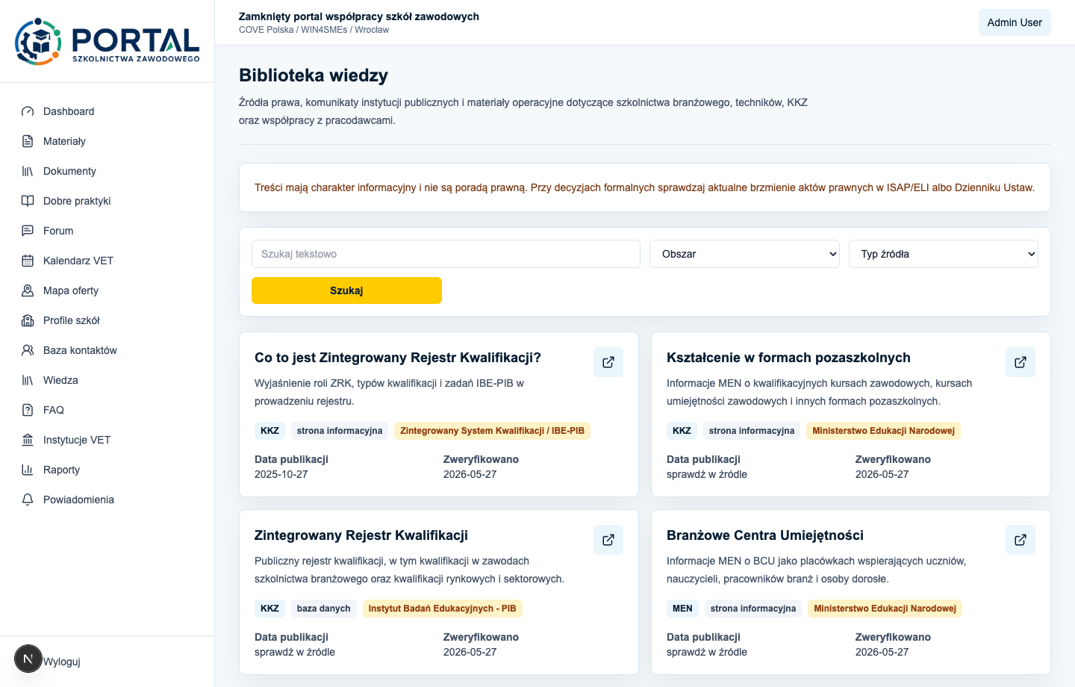Open external link for Branżowe Centra Umiejętności
This screenshot has width=1075, height=687.
pyautogui.click(x=1021, y=540)
